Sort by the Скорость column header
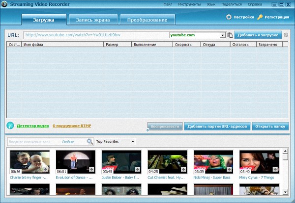The height and width of the screenshot is (203, 295). pos(187,45)
